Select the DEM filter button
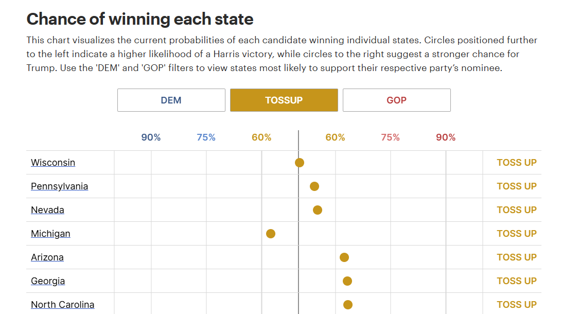Screen dimensions: 561x314 pyautogui.click(x=171, y=100)
